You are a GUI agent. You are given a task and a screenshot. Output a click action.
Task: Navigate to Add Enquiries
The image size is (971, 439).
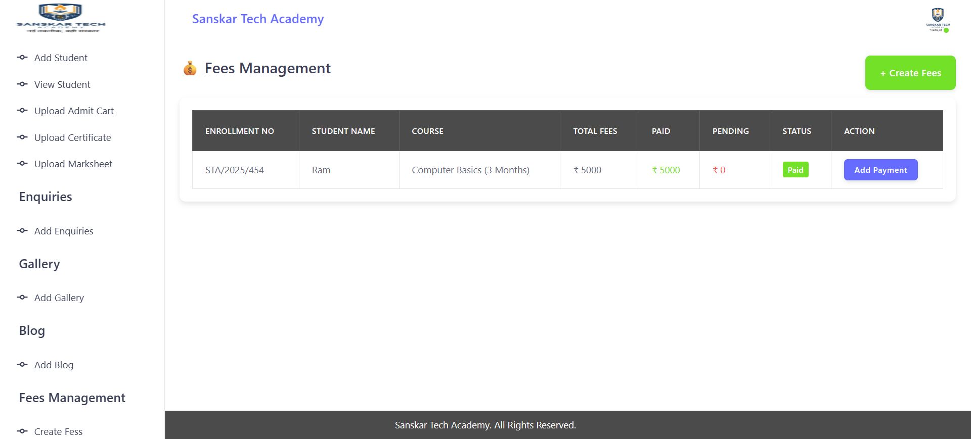pos(64,231)
